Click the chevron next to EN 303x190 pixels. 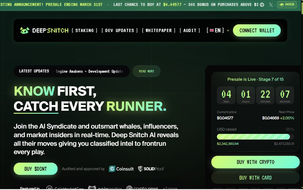click(x=228, y=31)
